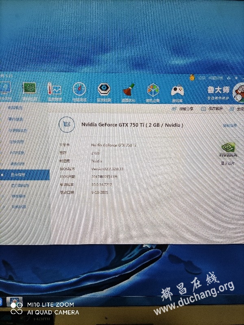Click the NVIDIA logo graphics chip image
The image size is (244, 325).
(x=228, y=149)
